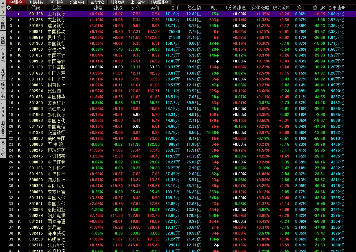The image size is (356, 252).
Task: Open the column settings gear icon
Action: [9, 8]
